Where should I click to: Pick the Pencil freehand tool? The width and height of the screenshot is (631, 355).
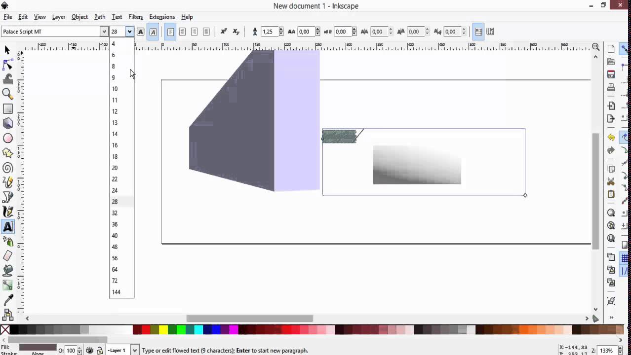pos(7,183)
